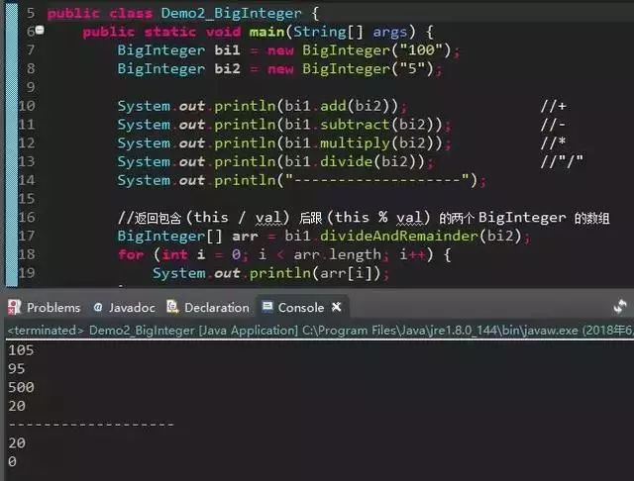This screenshot has width=634, height=481.
Task: Click the console output value 105
Action: 22,349
